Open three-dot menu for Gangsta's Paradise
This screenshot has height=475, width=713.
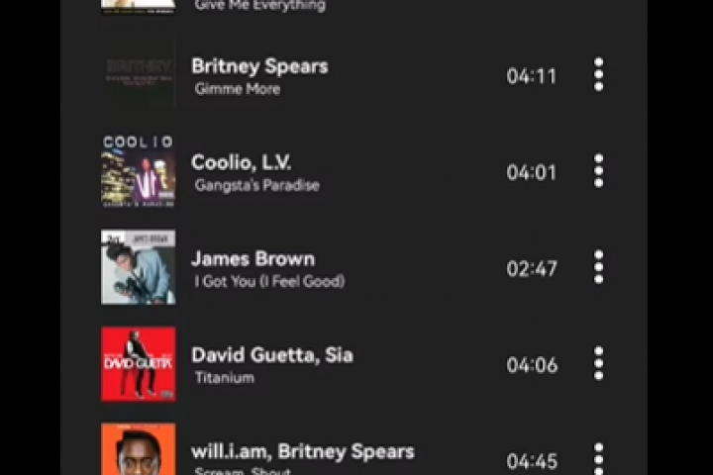coord(599,171)
